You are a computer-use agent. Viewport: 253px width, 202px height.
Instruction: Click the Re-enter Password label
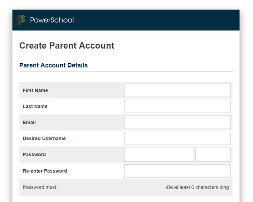tap(45, 171)
